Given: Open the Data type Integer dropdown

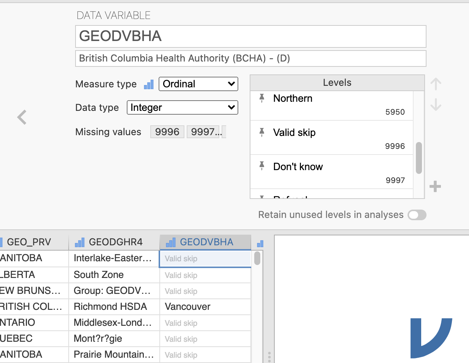Looking at the screenshot, I should [182, 107].
